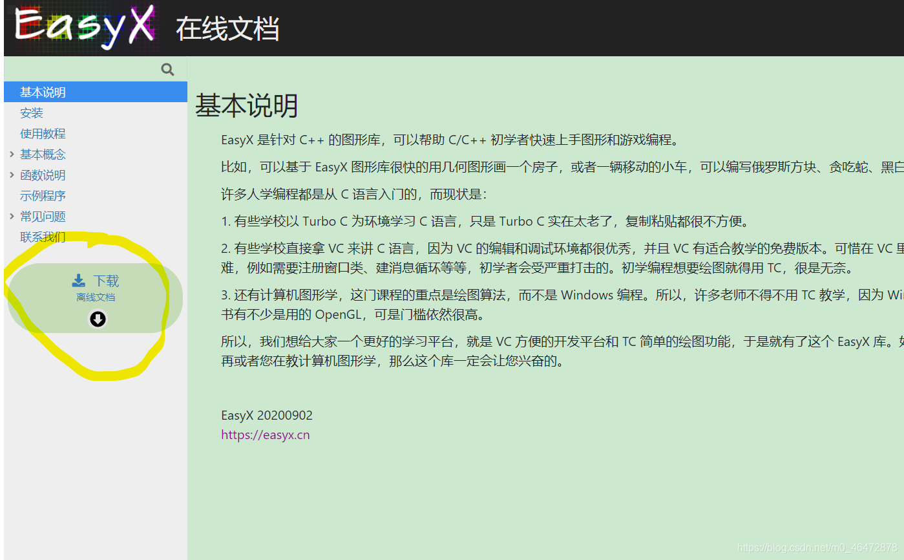Viewport: 904px width, 560px height.
Task: Click the 在线文档 header title
Action: (227, 29)
